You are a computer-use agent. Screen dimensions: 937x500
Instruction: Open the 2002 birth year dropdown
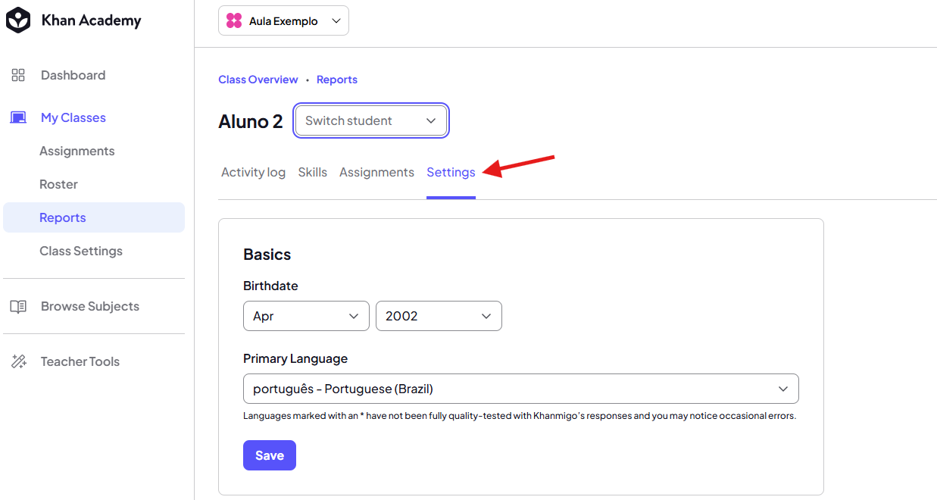coord(439,316)
